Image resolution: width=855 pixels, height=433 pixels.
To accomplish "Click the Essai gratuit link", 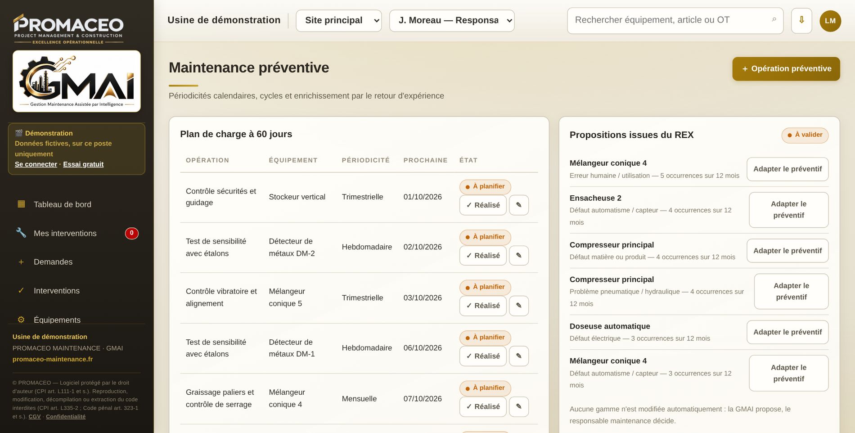I will point(83,164).
